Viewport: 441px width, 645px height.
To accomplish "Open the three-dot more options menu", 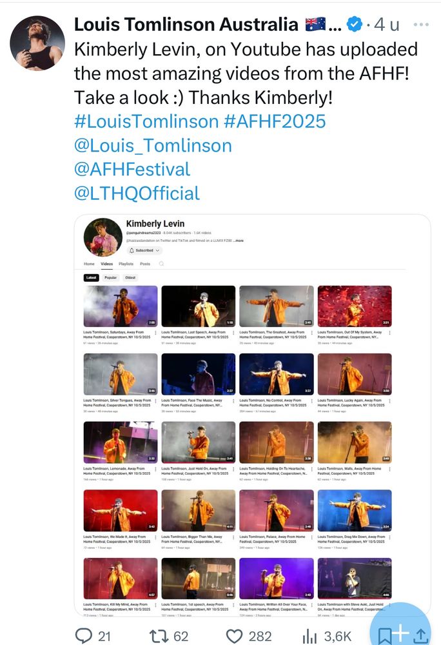I will 421,25.
